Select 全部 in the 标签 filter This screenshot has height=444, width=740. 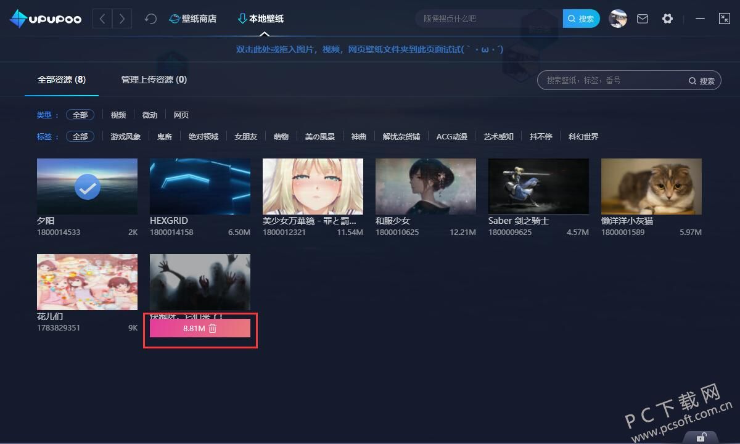[80, 136]
